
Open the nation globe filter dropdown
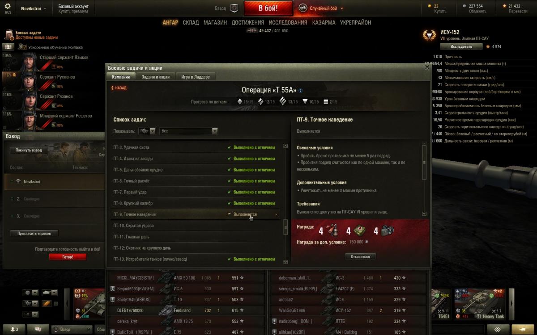point(30,293)
